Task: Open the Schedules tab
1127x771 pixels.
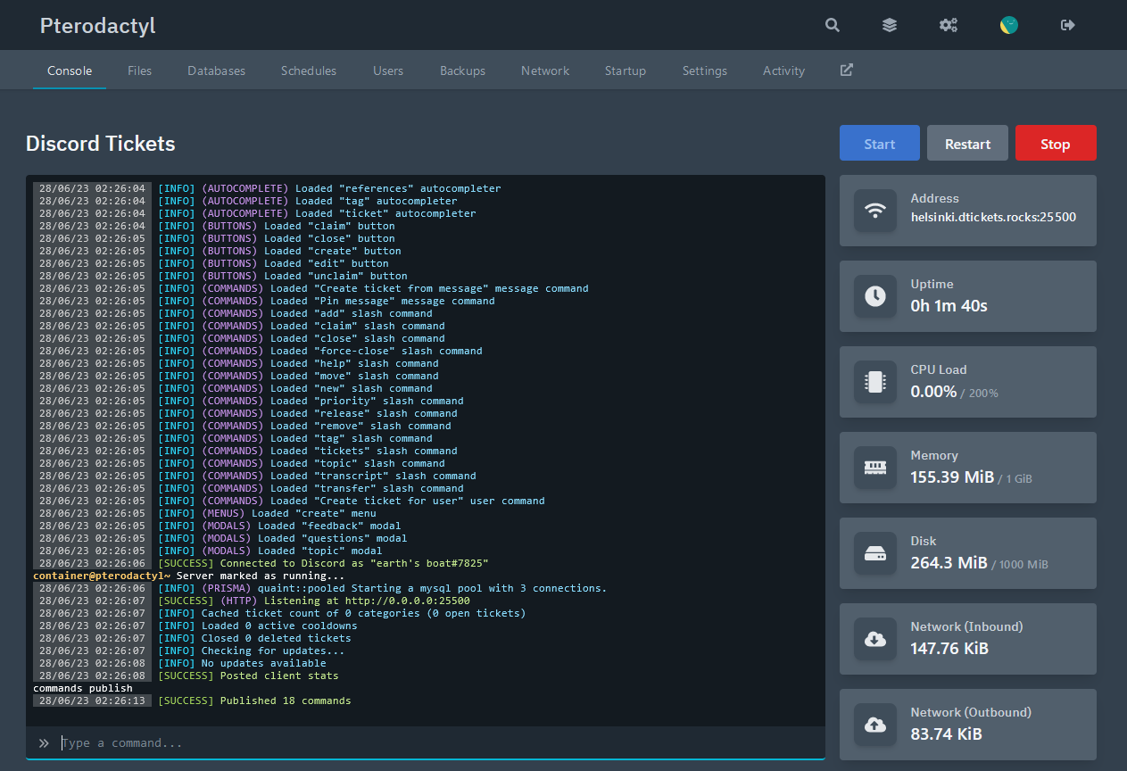Action: click(x=308, y=70)
